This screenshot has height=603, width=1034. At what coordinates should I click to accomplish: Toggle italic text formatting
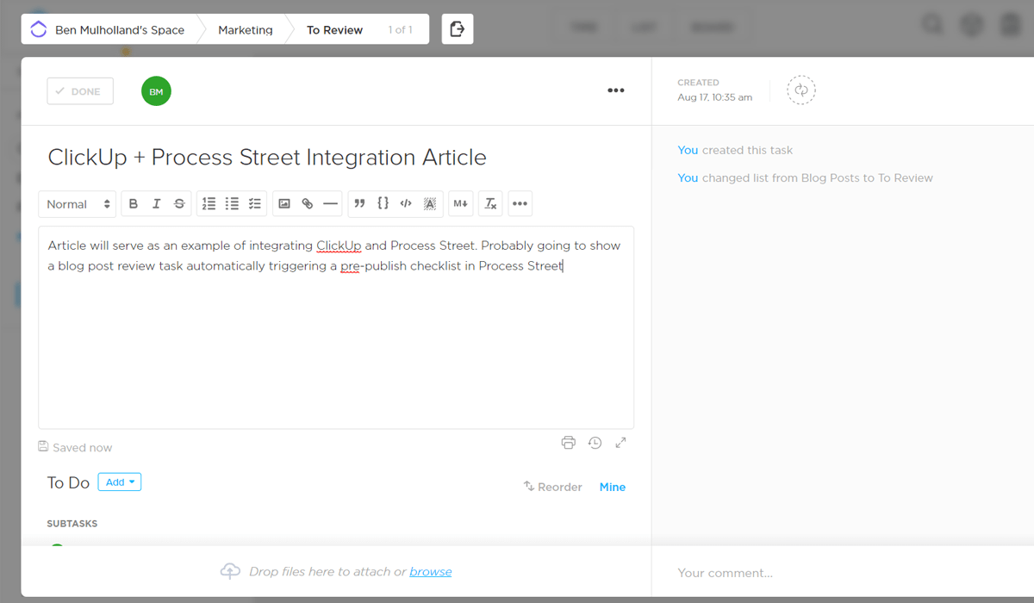click(x=156, y=204)
